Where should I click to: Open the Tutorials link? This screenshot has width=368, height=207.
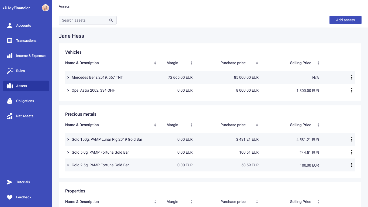coord(23,182)
